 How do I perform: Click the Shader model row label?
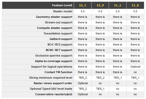tap(63, 11)
